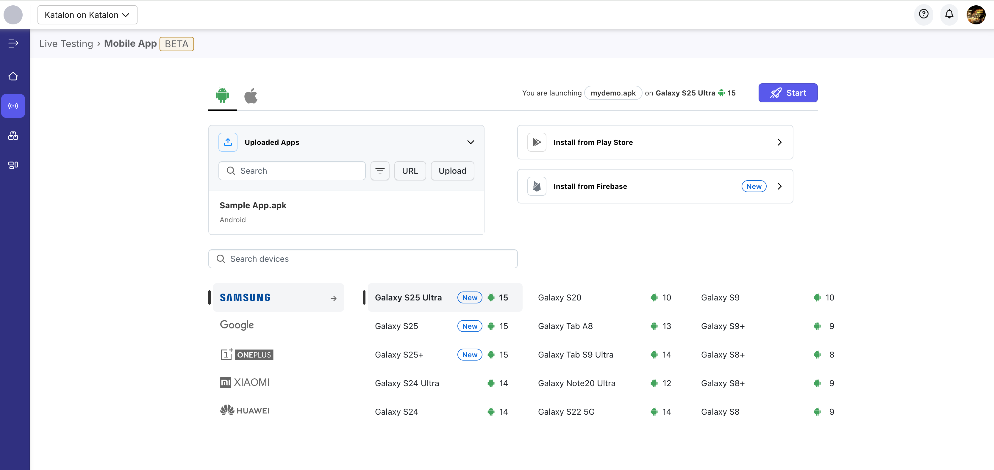Screen dimensions: 994x470
Task: Switch to the Android platform tab
Action: point(222,95)
